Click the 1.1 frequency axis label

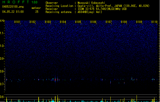(2, 33)
